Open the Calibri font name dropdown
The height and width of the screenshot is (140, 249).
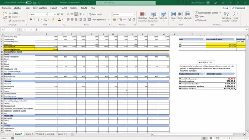point(47,14)
